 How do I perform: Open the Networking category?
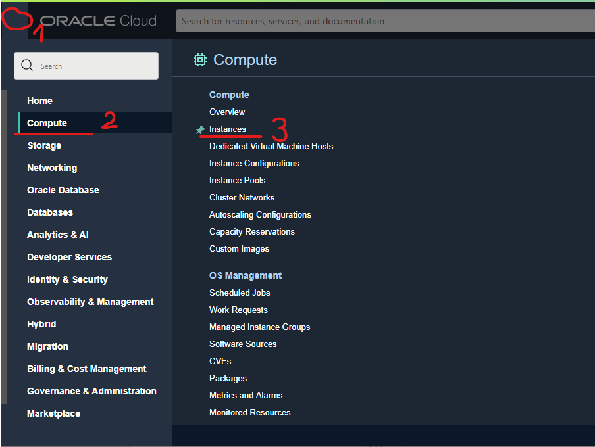(52, 168)
